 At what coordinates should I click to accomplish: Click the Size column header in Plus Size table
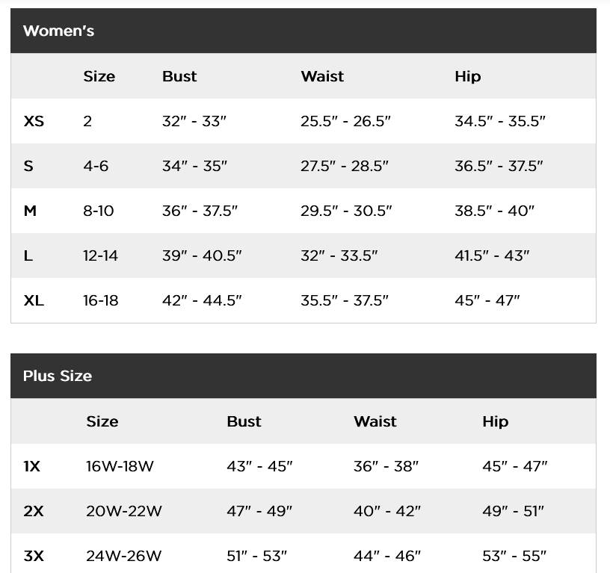[x=102, y=421]
